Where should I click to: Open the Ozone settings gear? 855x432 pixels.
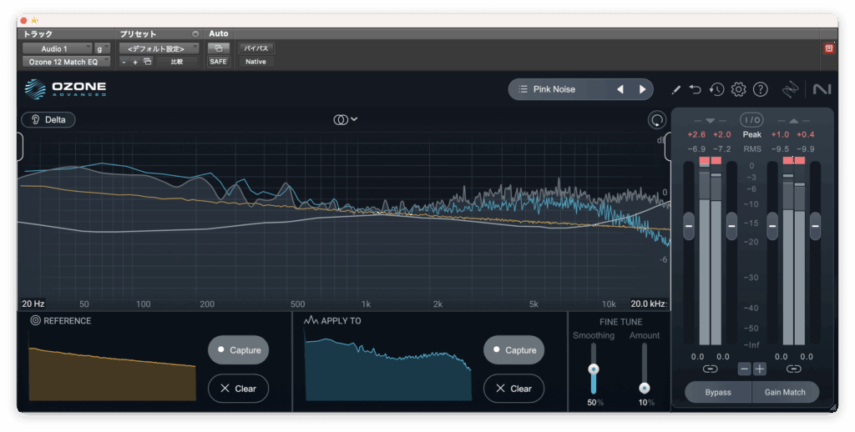(x=738, y=89)
